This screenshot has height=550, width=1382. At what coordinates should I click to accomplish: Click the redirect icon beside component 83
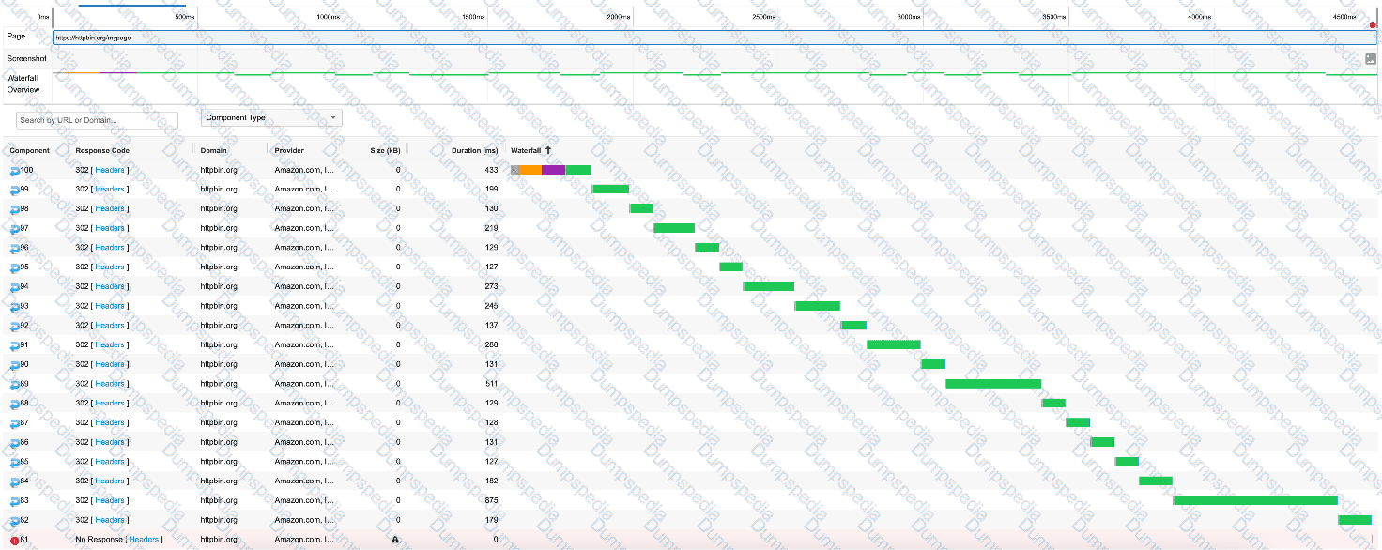tap(14, 502)
